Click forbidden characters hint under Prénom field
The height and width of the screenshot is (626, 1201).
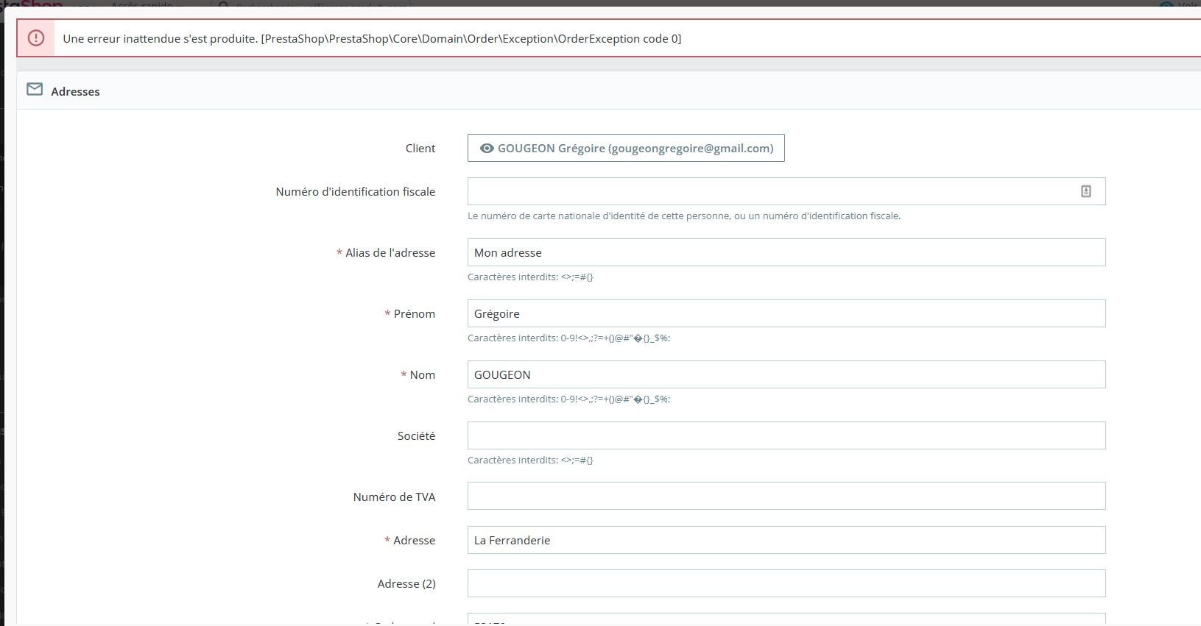click(568, 338)
